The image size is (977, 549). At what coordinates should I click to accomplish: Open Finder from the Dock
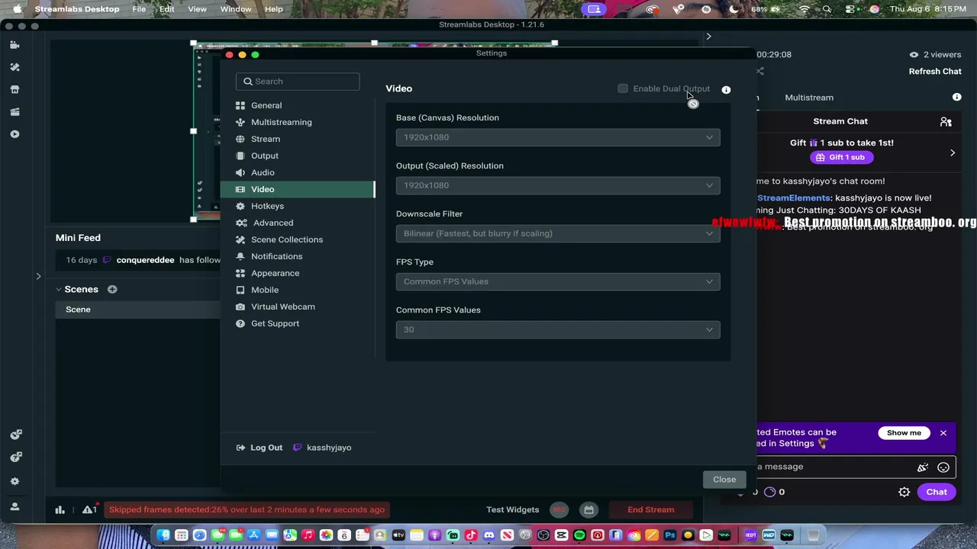click(163, 535)
